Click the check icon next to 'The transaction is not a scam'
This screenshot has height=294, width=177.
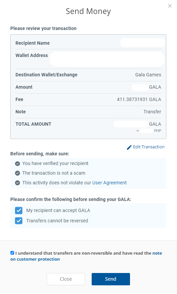[17, 173]
